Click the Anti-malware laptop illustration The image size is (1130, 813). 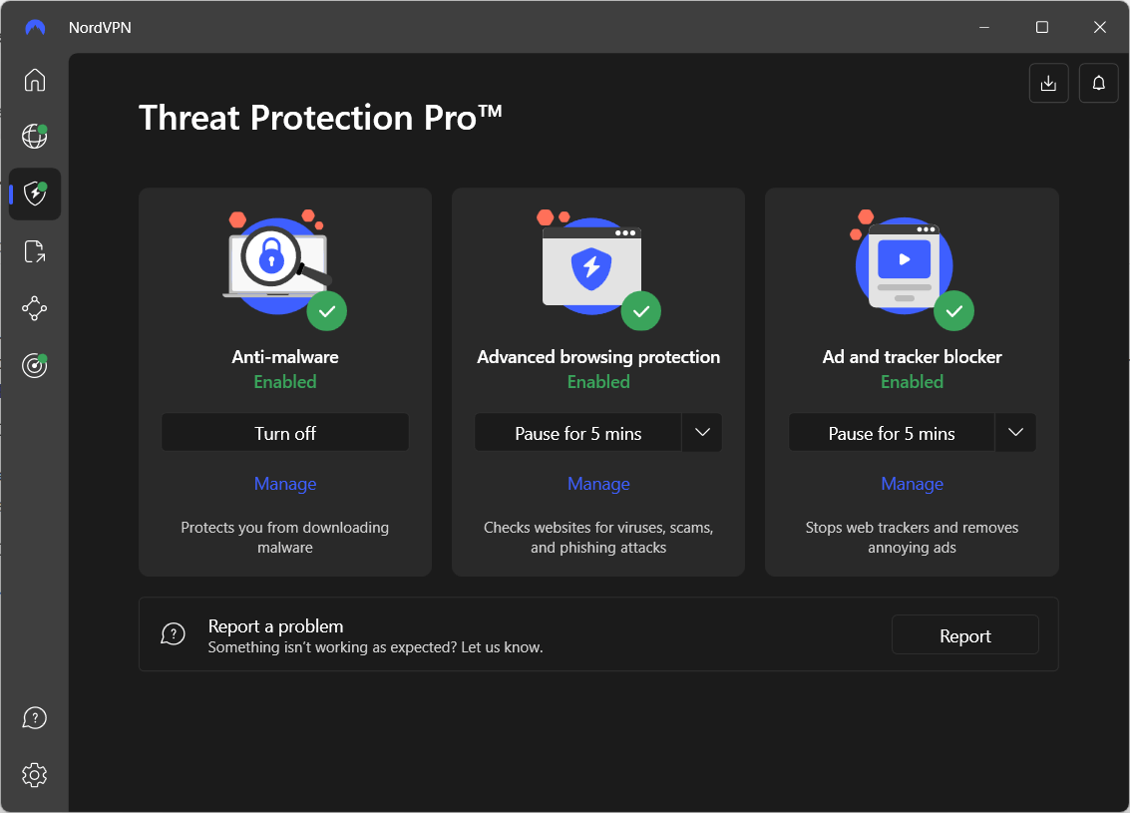[284, 269]
